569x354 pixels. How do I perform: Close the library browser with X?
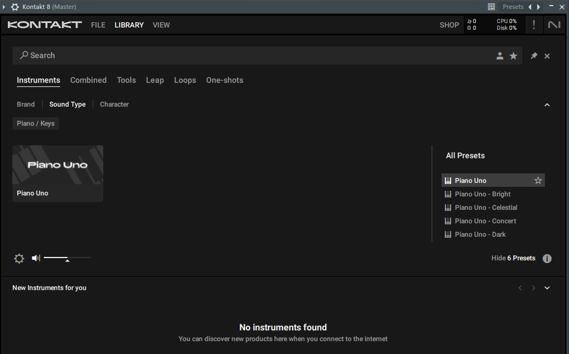[547, 56]
